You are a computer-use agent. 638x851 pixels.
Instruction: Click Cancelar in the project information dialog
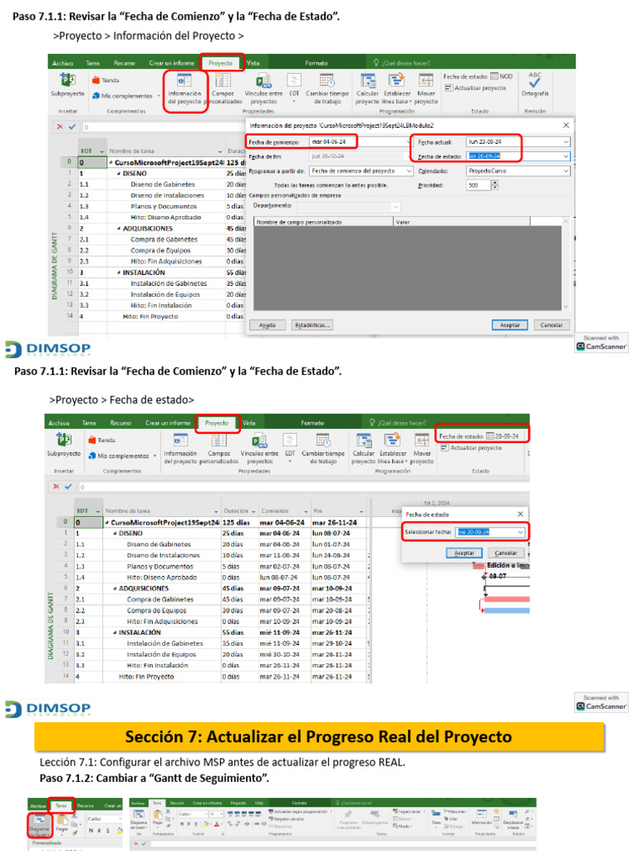552,325
